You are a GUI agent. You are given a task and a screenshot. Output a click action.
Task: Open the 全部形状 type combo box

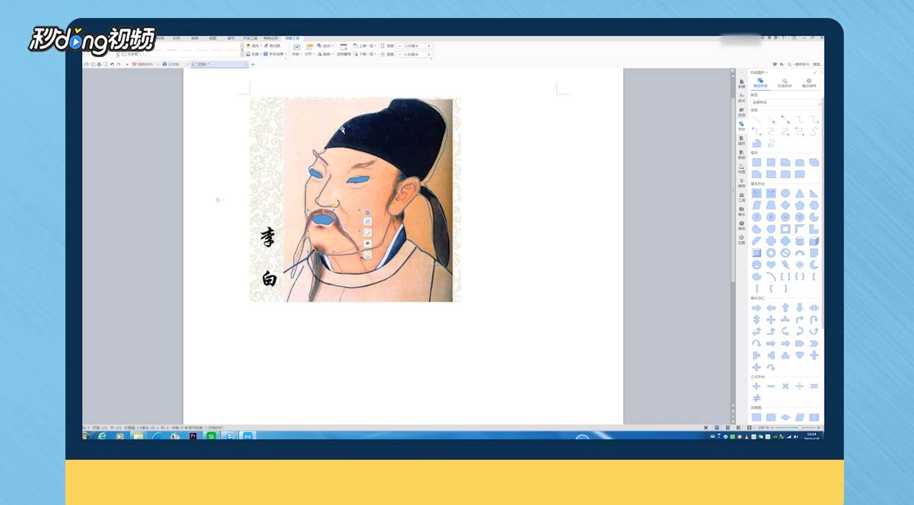(x=786, y=102)
